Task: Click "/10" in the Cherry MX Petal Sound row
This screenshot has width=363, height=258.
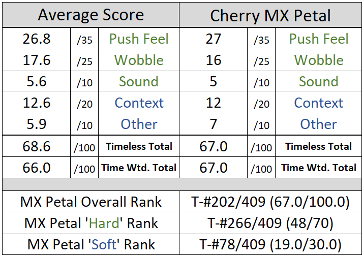Action: [x=261, y=83]
